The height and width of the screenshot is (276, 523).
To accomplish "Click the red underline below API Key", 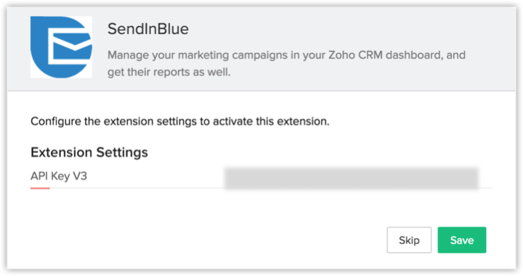I will 40,188.
